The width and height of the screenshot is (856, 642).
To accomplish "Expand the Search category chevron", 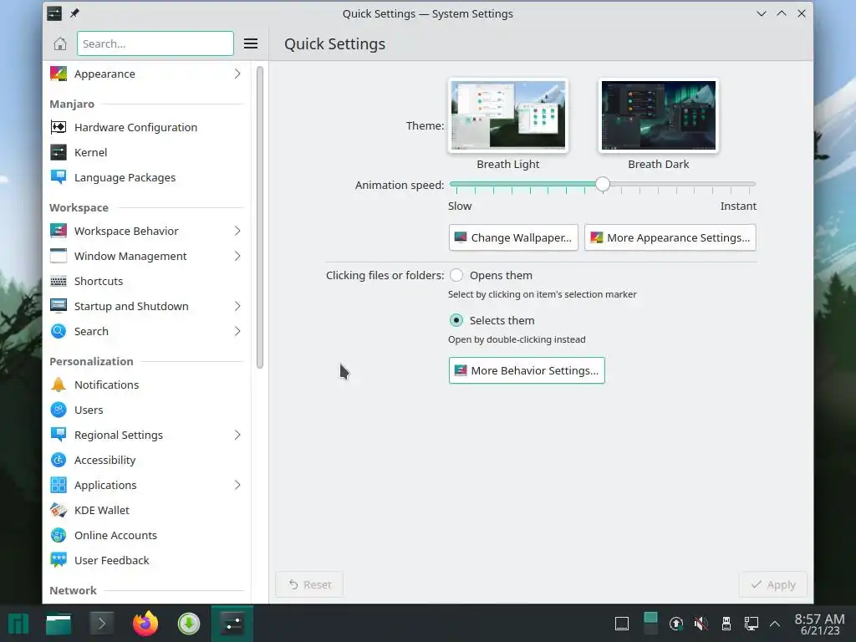I will [237, 331].
